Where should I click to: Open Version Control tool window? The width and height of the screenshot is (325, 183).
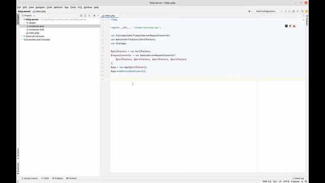[29, 178]
